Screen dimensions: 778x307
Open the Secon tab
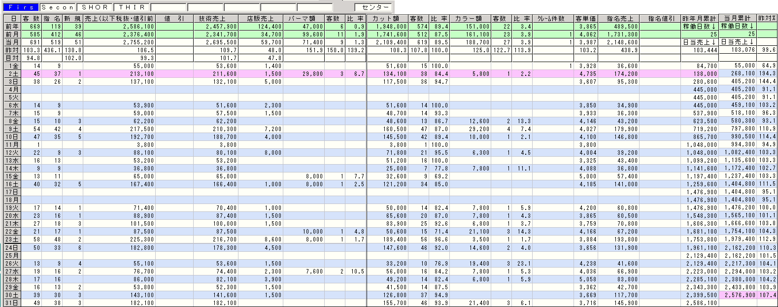(58, 7)
